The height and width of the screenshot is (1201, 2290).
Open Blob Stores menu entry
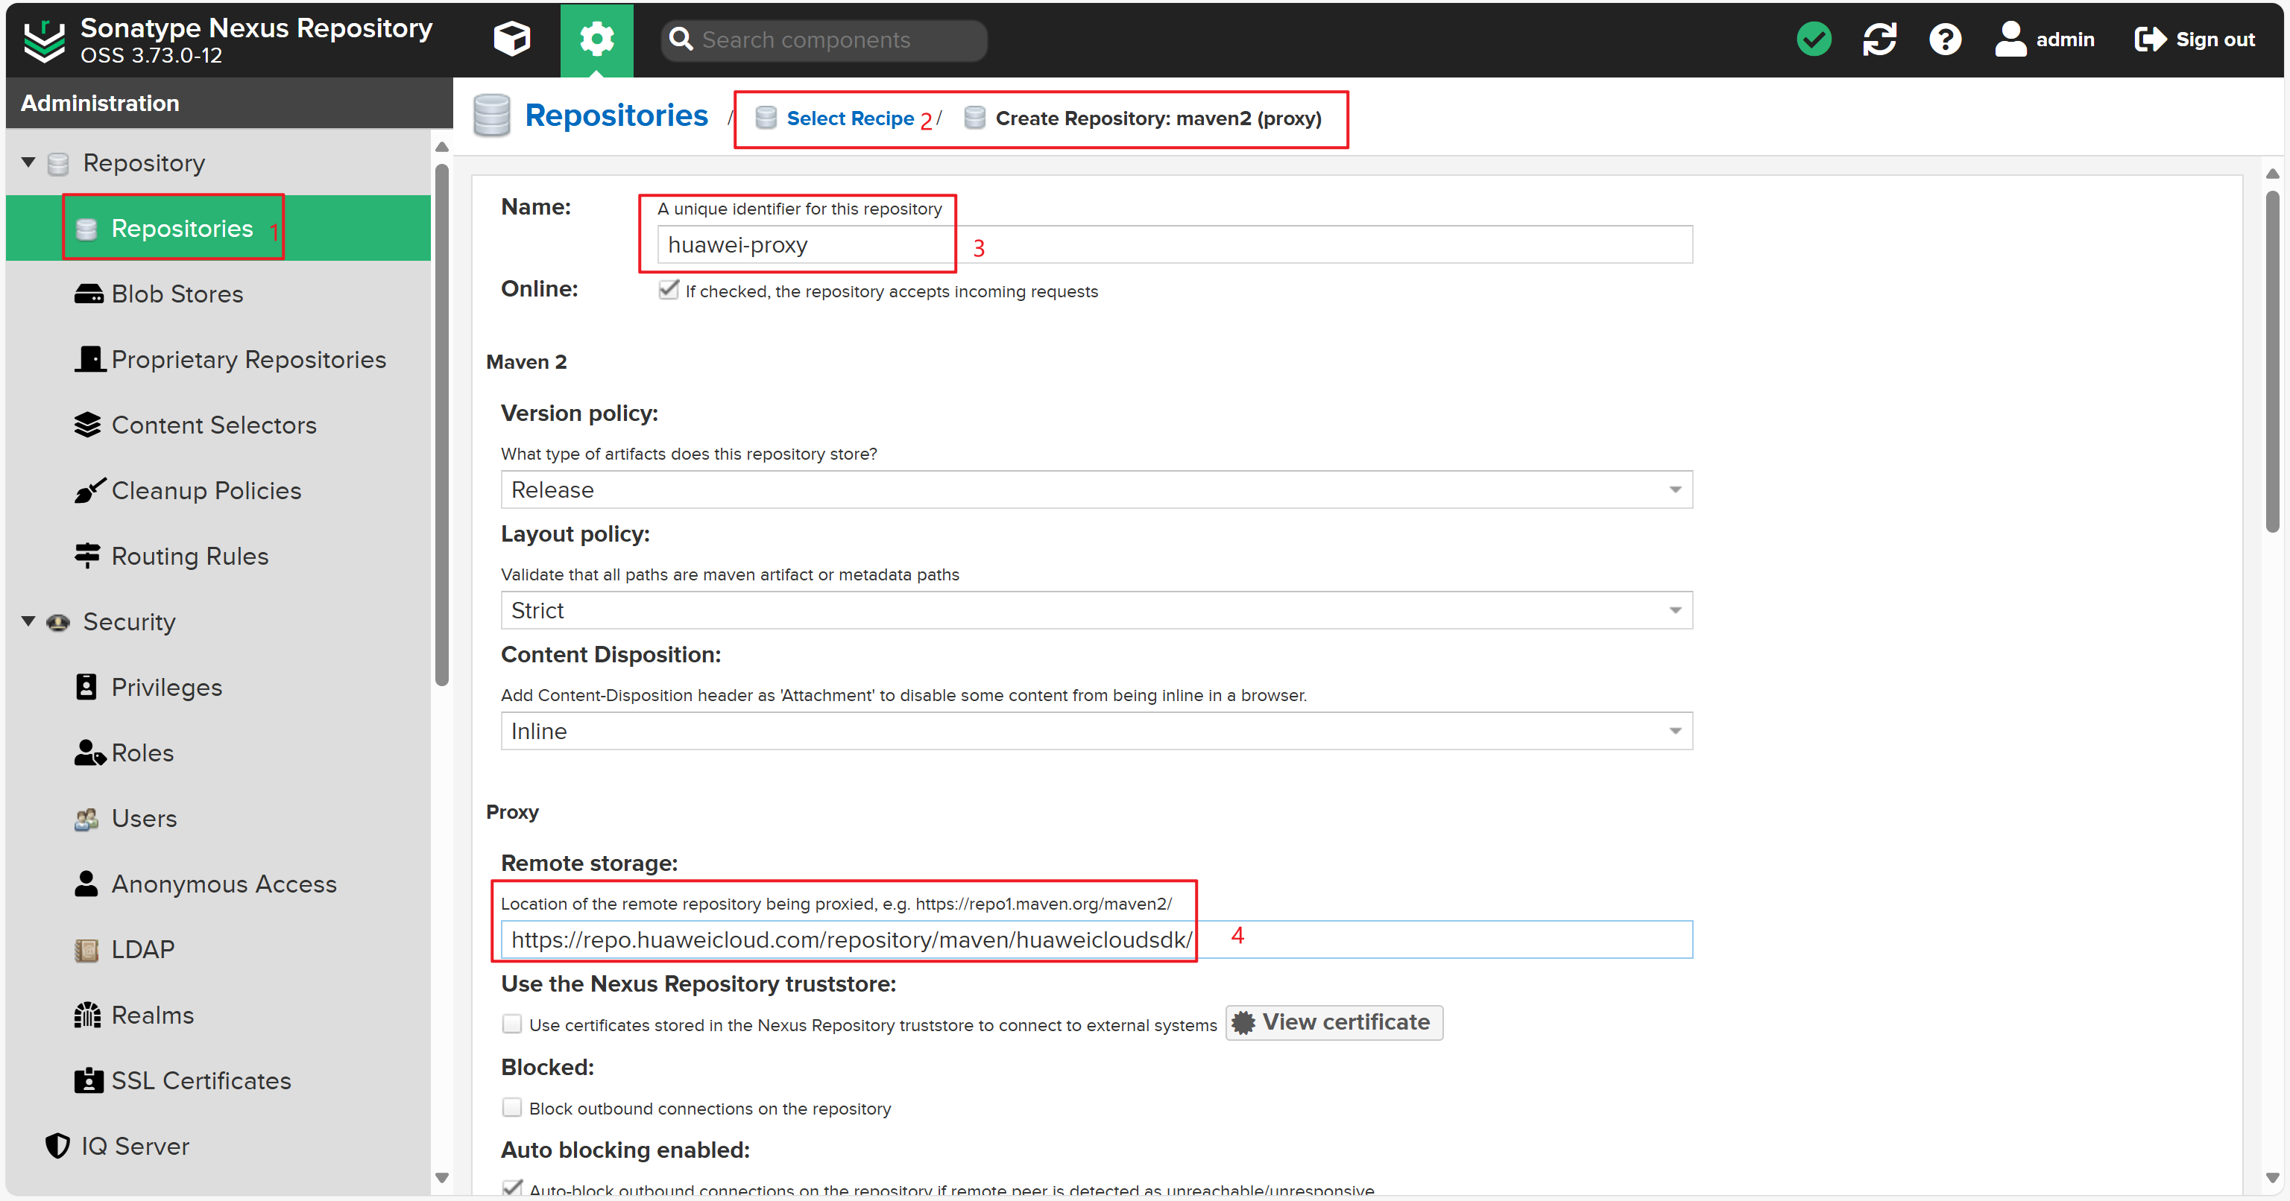(x=218, y=294)
